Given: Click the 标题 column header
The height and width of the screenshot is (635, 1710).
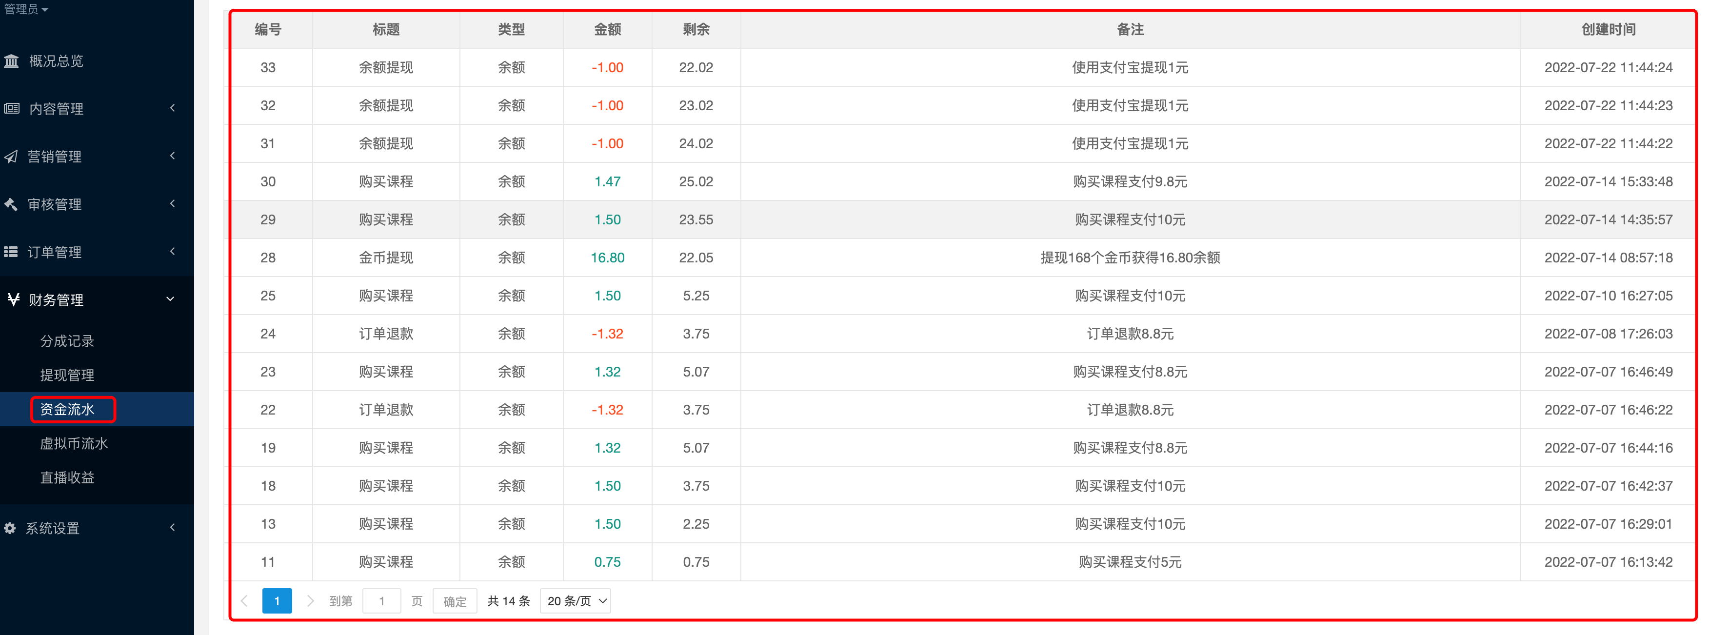Looking at the screenshot, I should tap(386, 30).
